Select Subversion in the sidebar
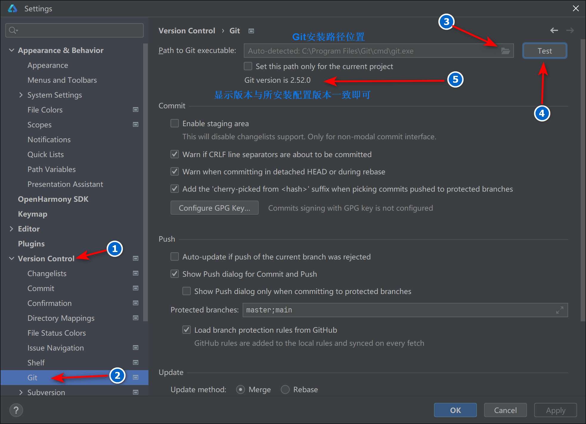This screenshot has height=424, width=586. point(46,392)
